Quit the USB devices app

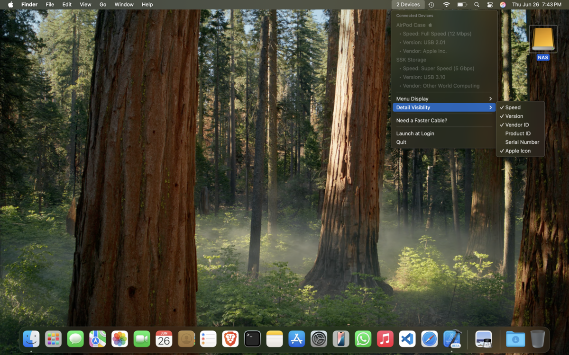[401, 142]
